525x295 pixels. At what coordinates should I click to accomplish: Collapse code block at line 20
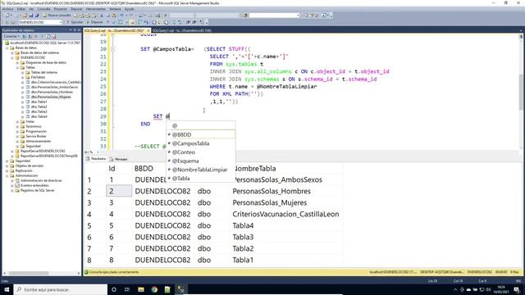click(x=112, y=49)
